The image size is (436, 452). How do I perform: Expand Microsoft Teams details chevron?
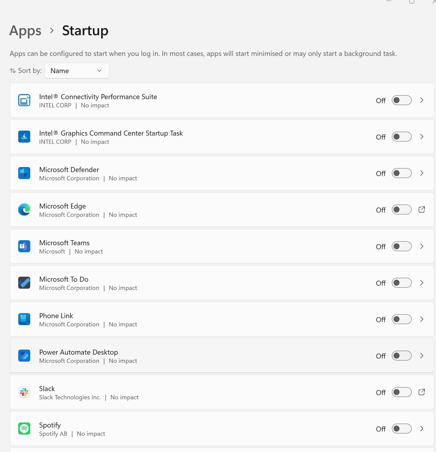[x=422, y=246]
